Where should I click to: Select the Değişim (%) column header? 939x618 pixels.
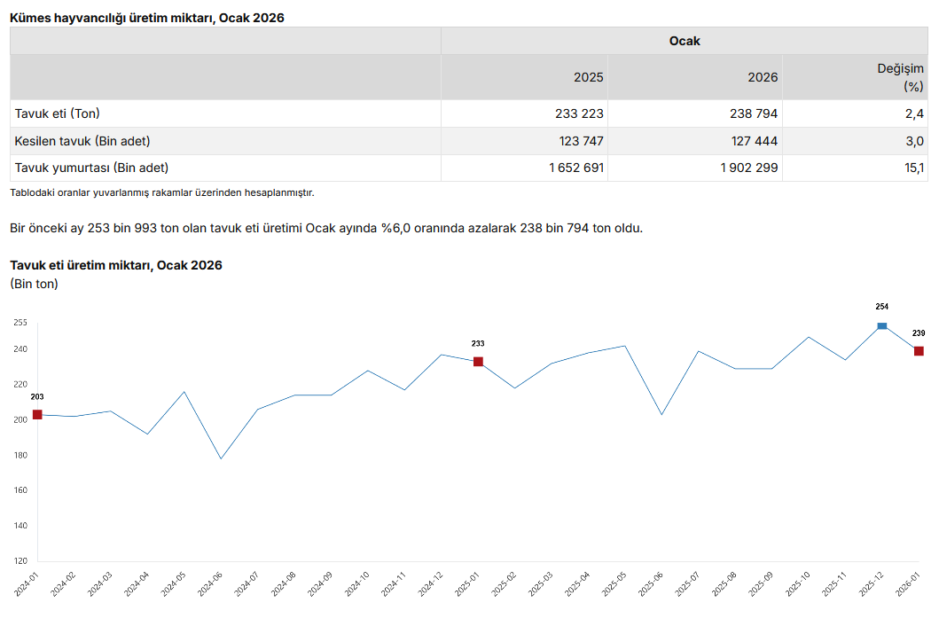point(900,77)
